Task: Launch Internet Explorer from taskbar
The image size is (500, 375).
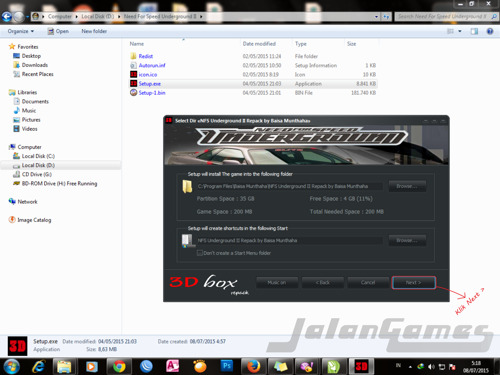Action: [39, 366]
